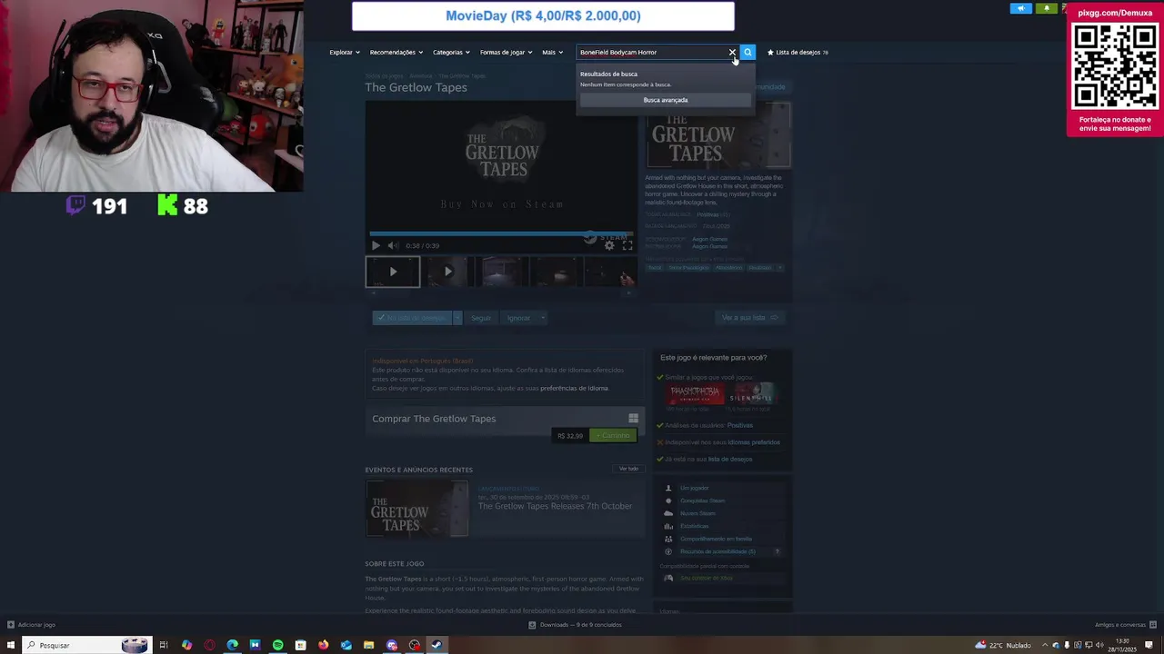This screenshot has width=1164, height=654.
Task: Open Microsoft Edge from the taskbar
Action: point(232,645)
